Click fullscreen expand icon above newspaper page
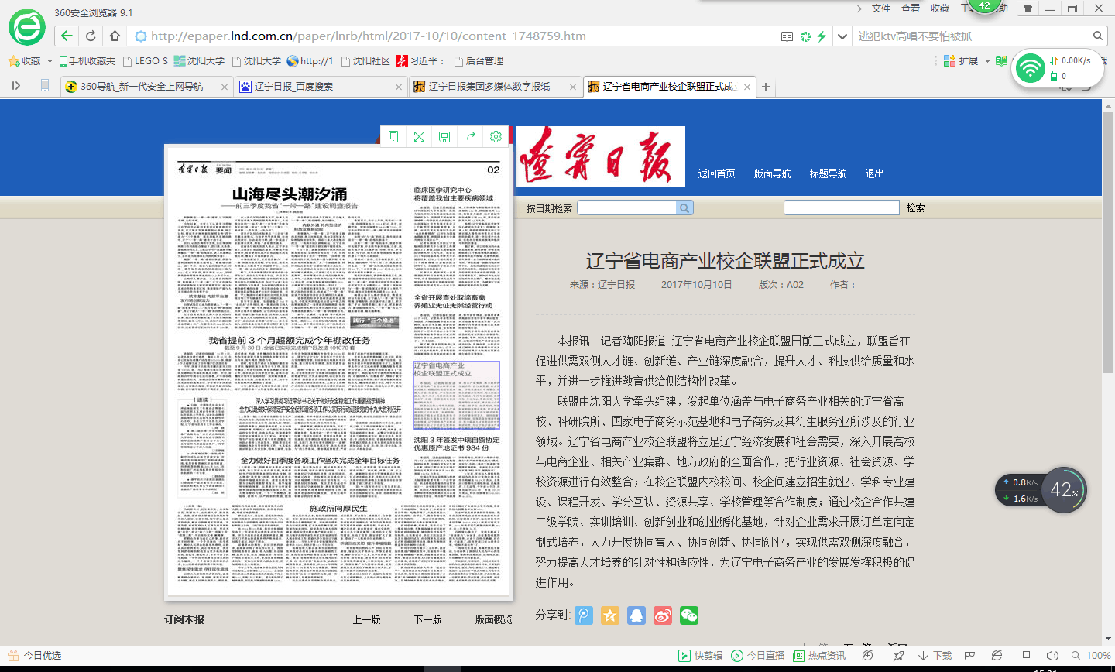The width and height of the screenshot is (1115, 672). 419,137
